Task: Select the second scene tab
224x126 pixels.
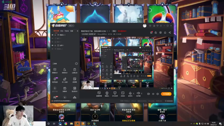Action: point(62,31)
